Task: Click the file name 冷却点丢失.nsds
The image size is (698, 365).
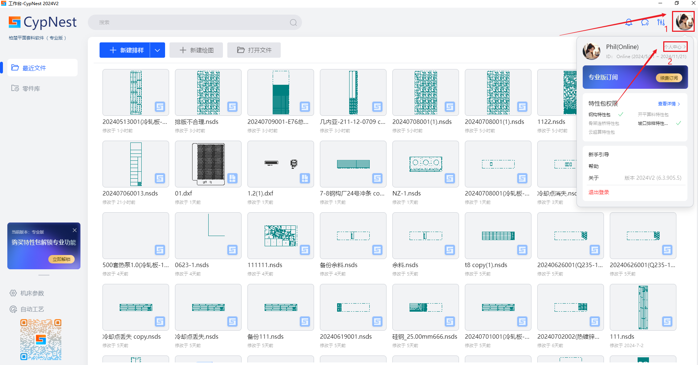Action: click(x=197, y=337)
